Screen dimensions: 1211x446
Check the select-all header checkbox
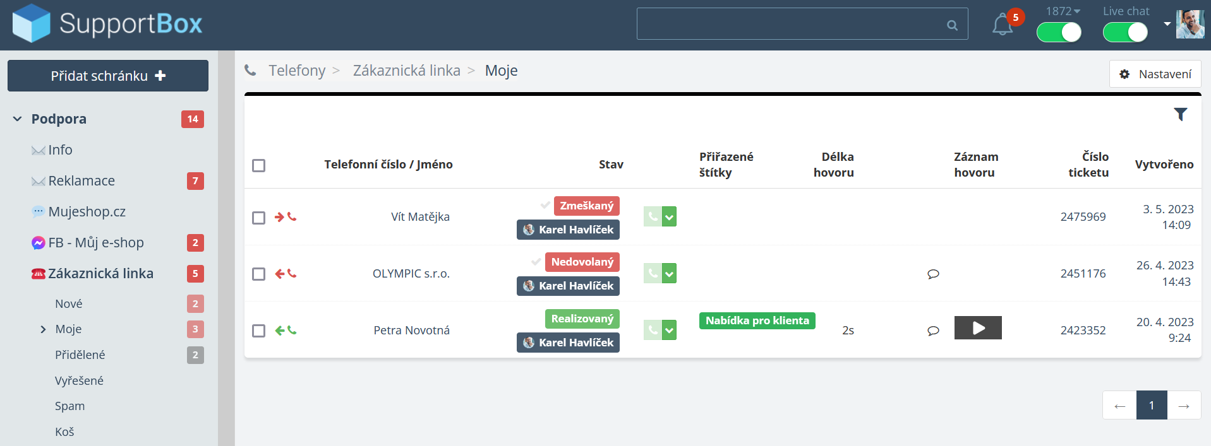click(258, 165)
